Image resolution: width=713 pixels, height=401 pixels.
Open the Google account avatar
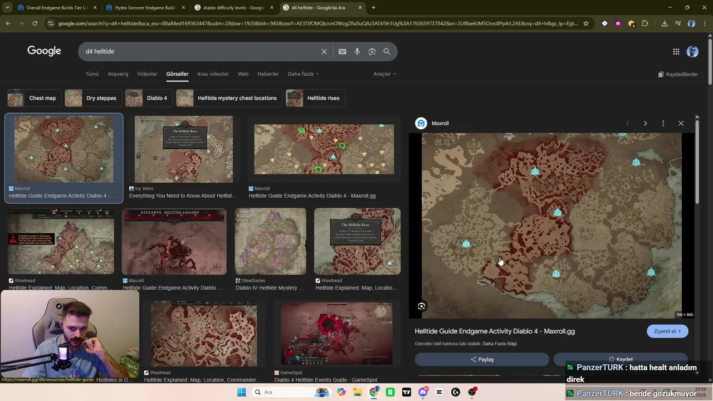point(692,52)
